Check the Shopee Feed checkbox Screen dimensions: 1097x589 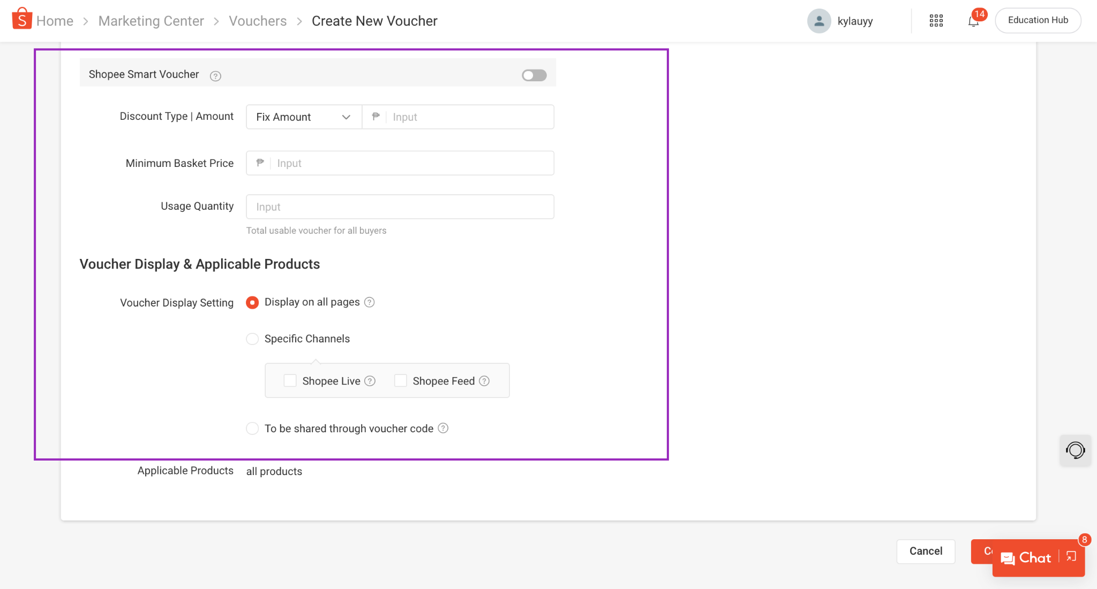(400, 380)
